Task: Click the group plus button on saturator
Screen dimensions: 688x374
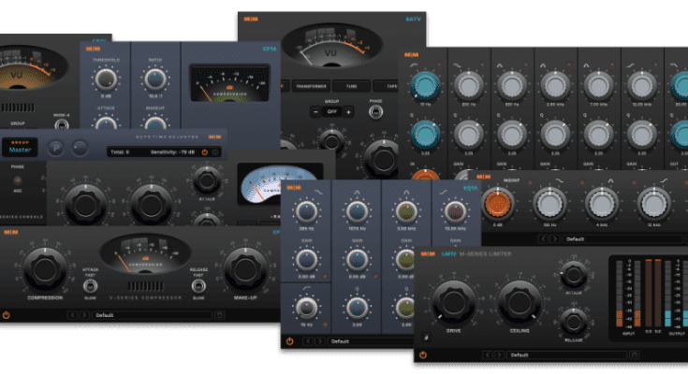Action: tap(348, 111)
